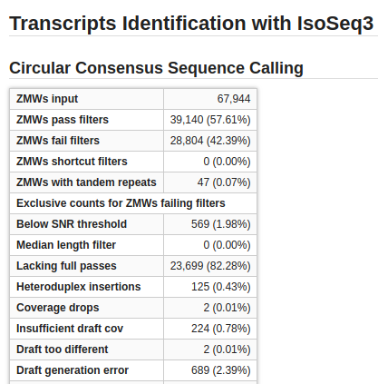
Task: Click the ZMWs input row label
Action: pos(47,99)
